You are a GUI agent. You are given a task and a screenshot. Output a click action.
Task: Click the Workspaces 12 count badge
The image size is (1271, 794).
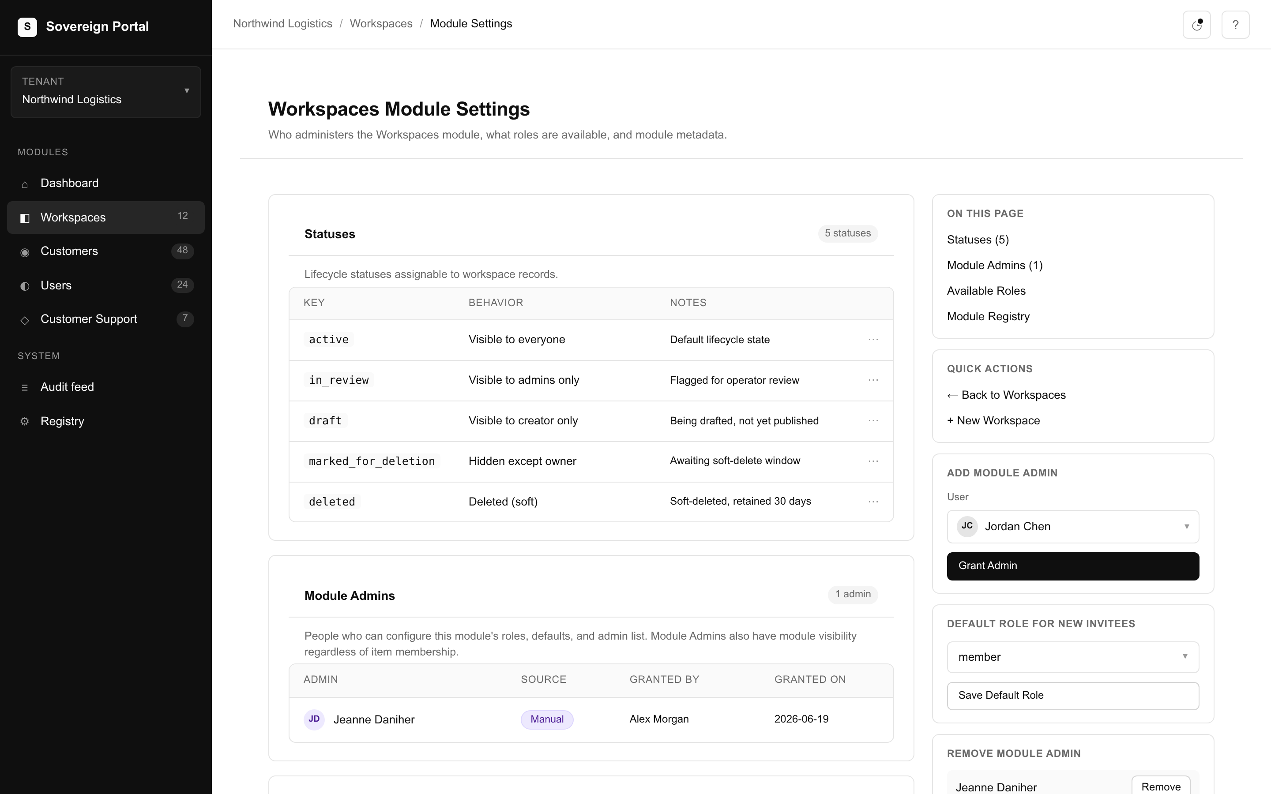[x=182, y=216]
